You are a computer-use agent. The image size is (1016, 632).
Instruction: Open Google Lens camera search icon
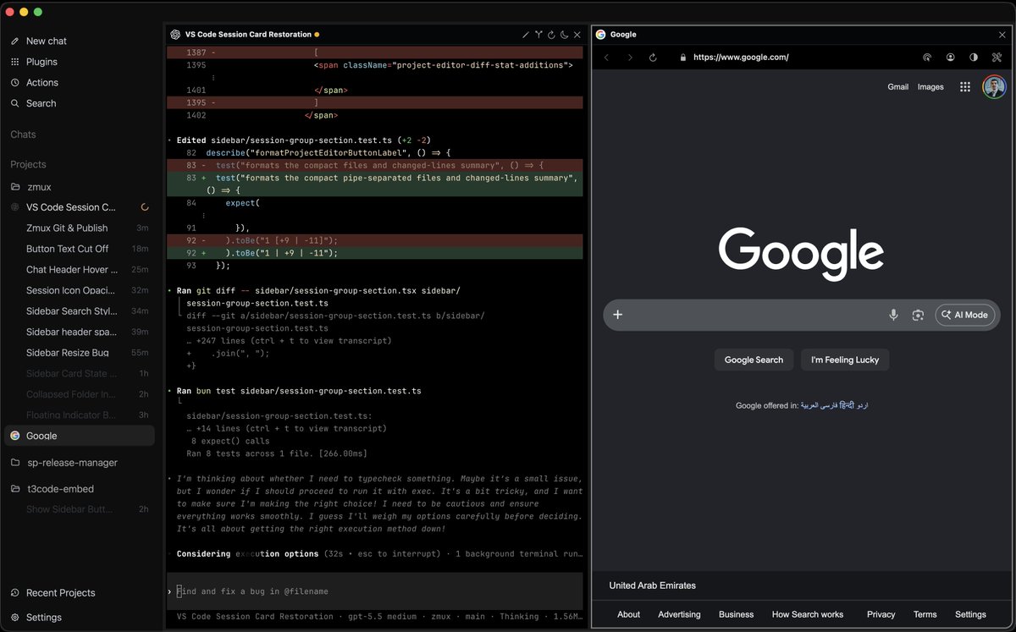(918, 315)
